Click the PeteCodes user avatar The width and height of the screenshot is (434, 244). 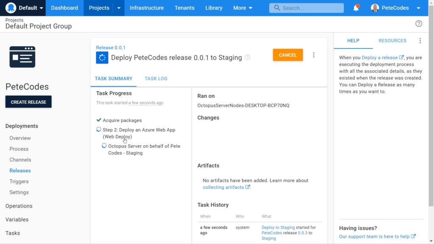pyautogui.click(x=375, y=8)
